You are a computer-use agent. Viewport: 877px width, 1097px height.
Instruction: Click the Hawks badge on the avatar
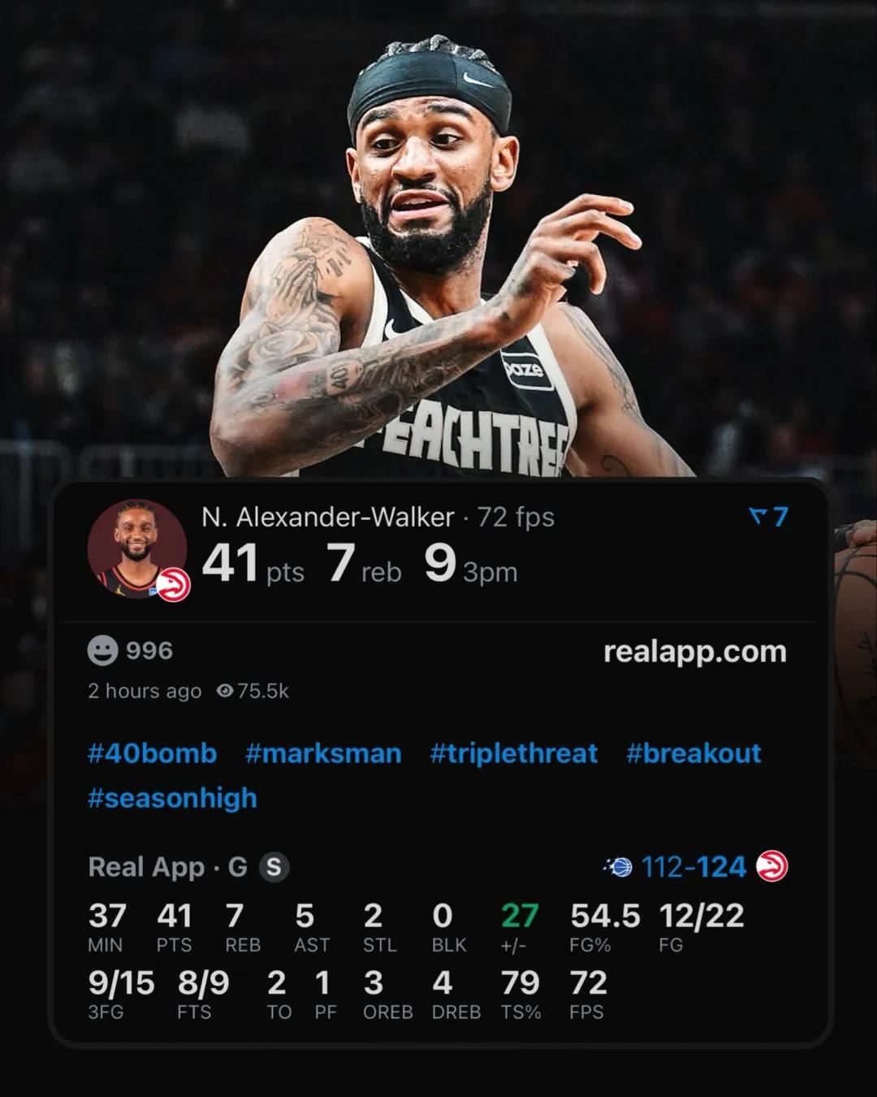(x=173, y=586)
